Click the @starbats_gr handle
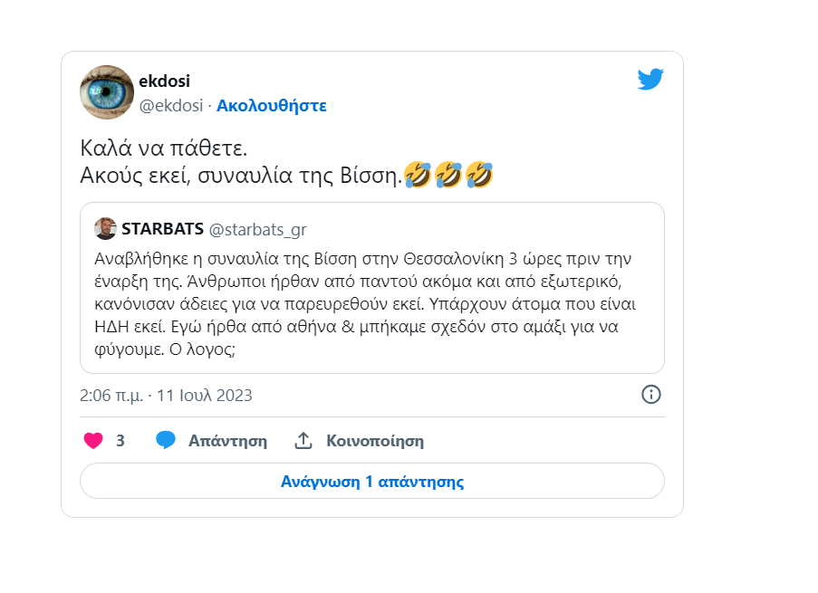This screenshot has width=818, height=593. click(258, 228)
